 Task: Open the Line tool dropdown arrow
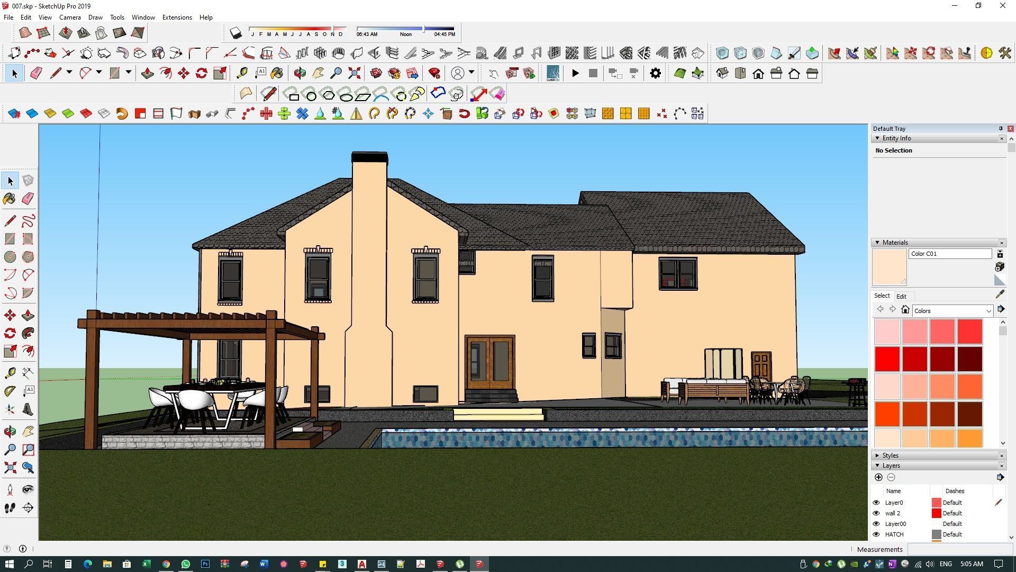click(69, 73)
